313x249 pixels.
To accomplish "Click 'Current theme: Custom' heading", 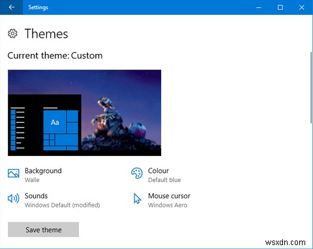I will point(55,56).
